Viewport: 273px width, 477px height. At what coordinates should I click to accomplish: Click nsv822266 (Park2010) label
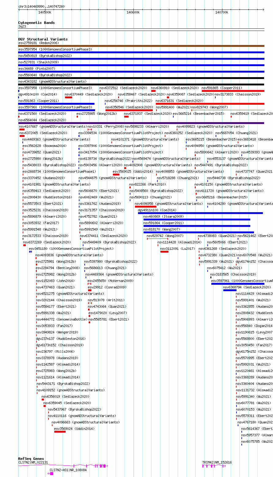(x=148, y=184)
